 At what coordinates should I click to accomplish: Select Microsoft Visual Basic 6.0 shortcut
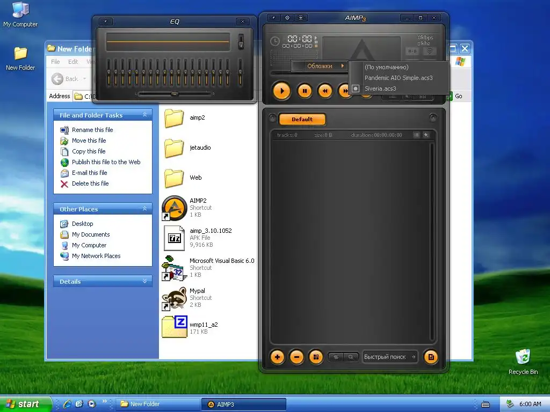tap(173, 268)
